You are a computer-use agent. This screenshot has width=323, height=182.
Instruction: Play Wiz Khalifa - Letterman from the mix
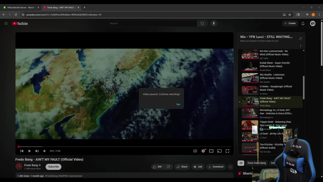(270, 78)
